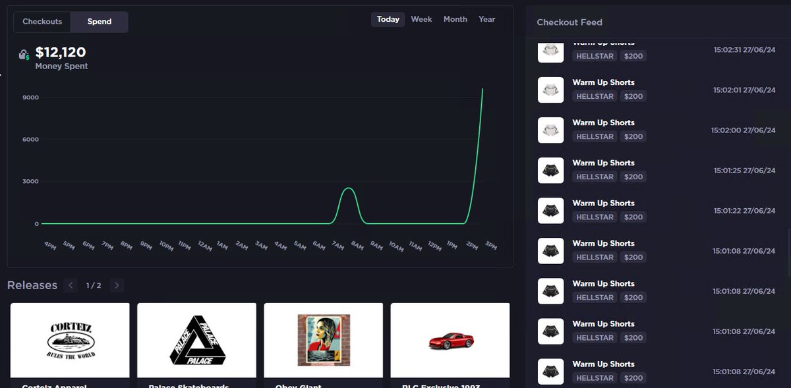This screenshot has height=388, width=791.
Task: Click the shorts icon next to the 15:00:08 bottom entry
Action: coord(550,372)
